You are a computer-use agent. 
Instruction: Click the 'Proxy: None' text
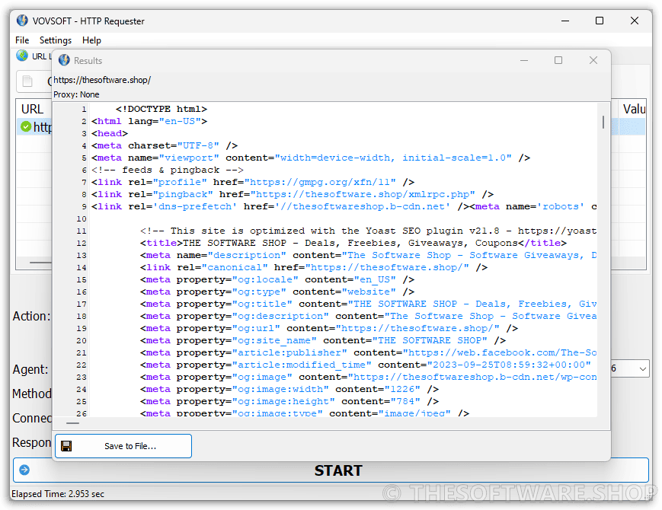click(x=76, y=94)
